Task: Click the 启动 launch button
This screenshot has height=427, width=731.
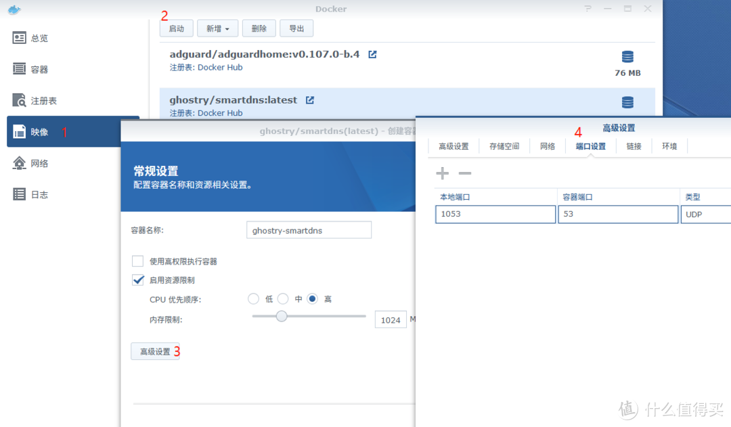Action: click(177, 28)
